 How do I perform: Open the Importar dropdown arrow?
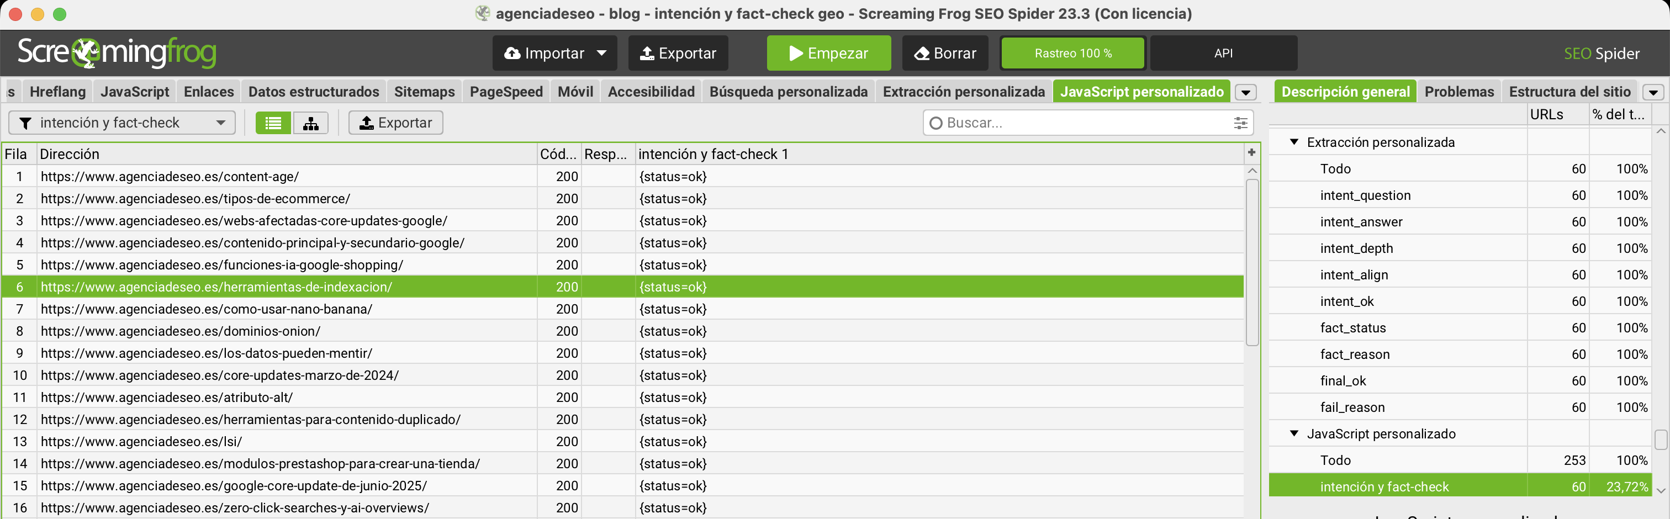(x=601, y=53)
